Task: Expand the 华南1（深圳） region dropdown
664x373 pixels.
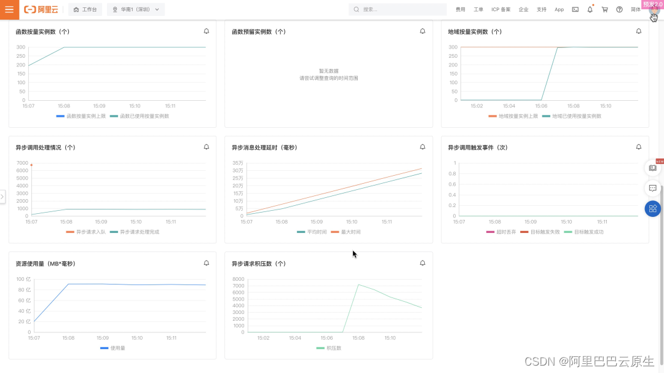Action: click(x=136, y=9)
